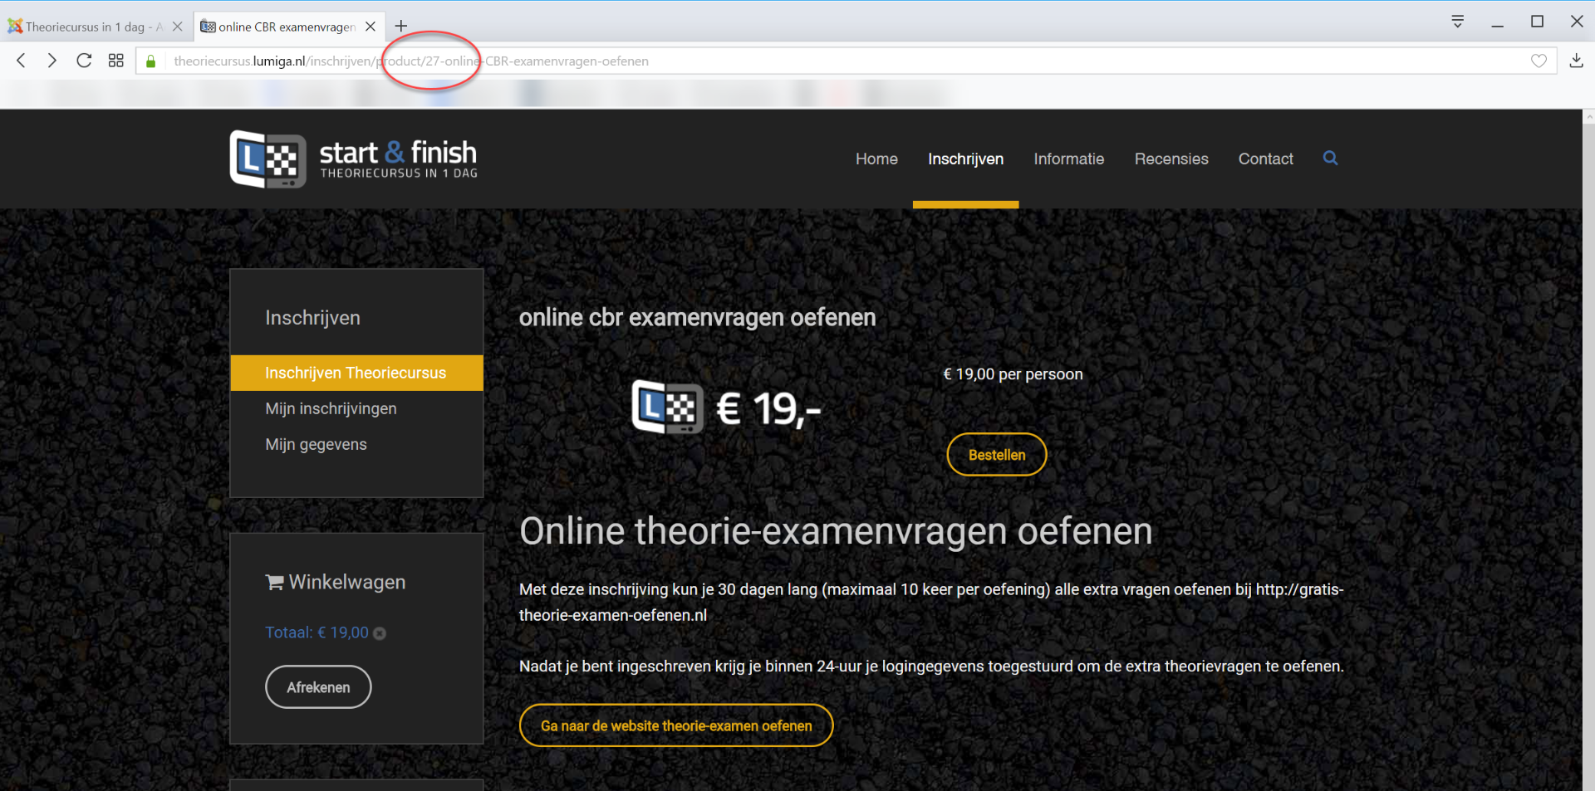Open the Home menu item
The width and height of the screenshot is (1595, 791).
pos(876,159)
